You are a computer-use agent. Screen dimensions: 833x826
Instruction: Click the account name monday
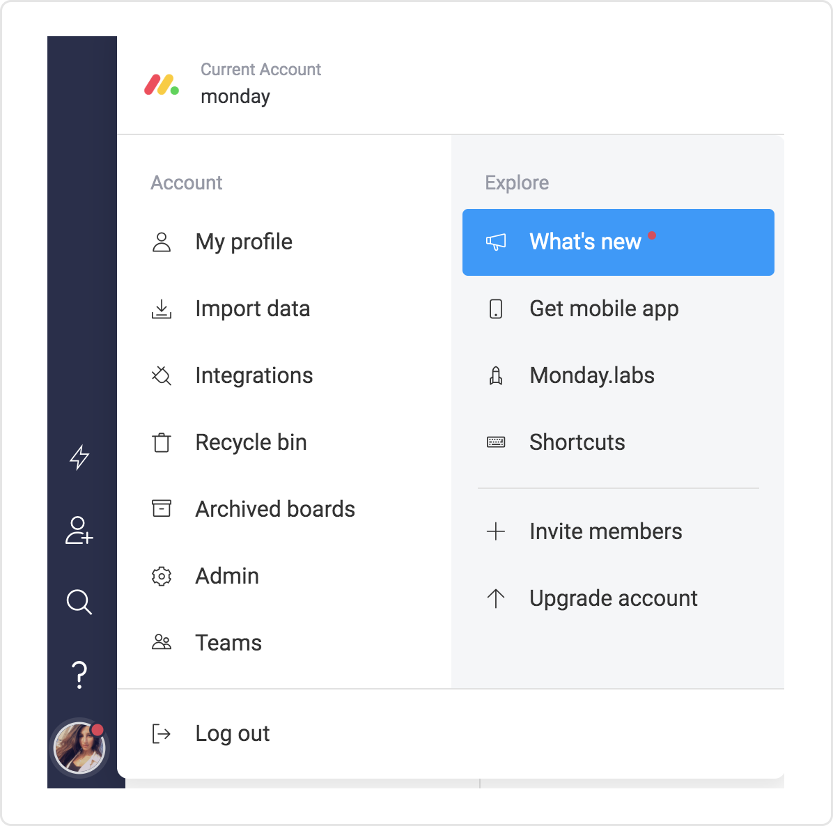pyautogui.click(x=235, y=98)
